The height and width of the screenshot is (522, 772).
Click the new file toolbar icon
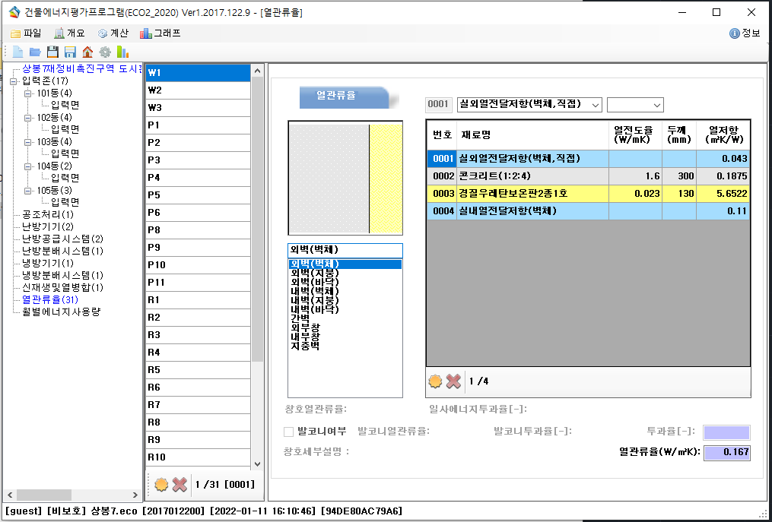tap(18, 52)
